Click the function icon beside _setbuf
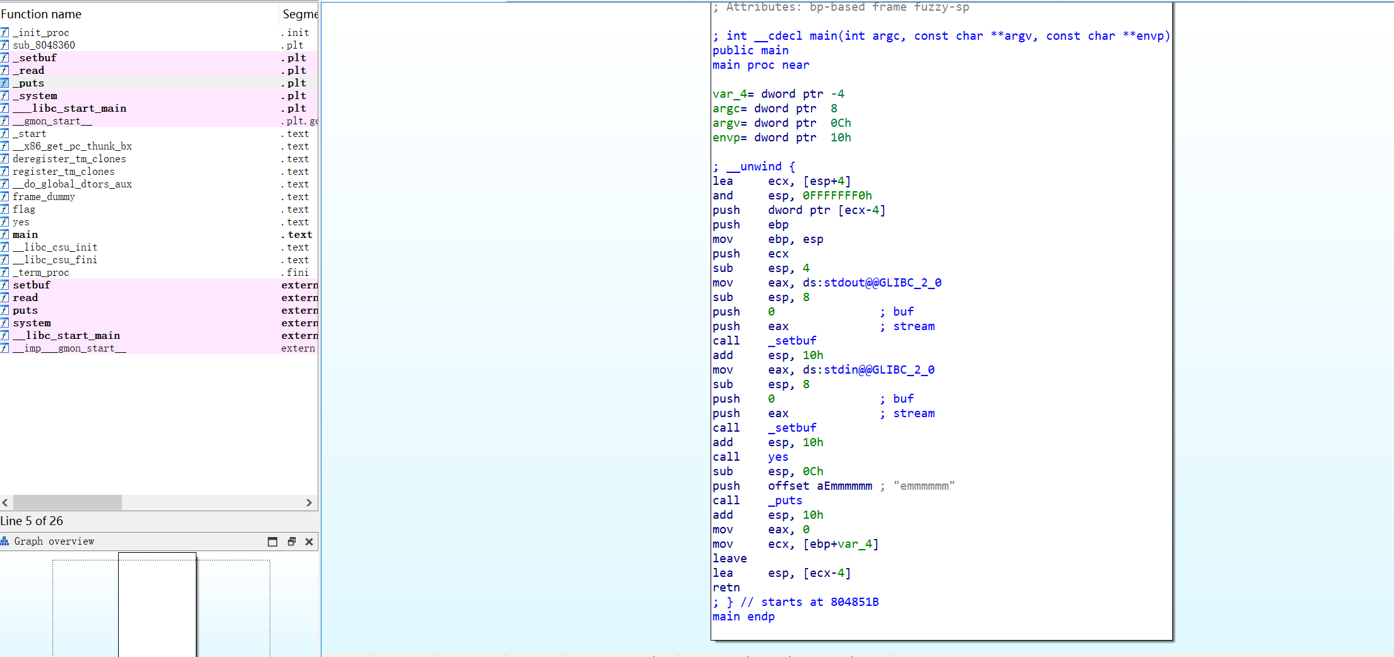 (4, 57)
